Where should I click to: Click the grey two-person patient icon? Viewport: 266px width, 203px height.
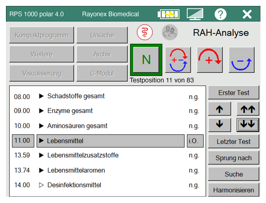(170, 32)
